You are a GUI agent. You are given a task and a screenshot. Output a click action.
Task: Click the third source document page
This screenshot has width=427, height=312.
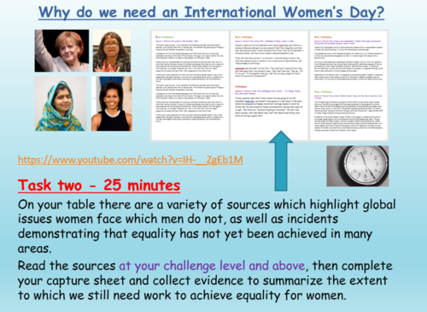tap(348, 85)
